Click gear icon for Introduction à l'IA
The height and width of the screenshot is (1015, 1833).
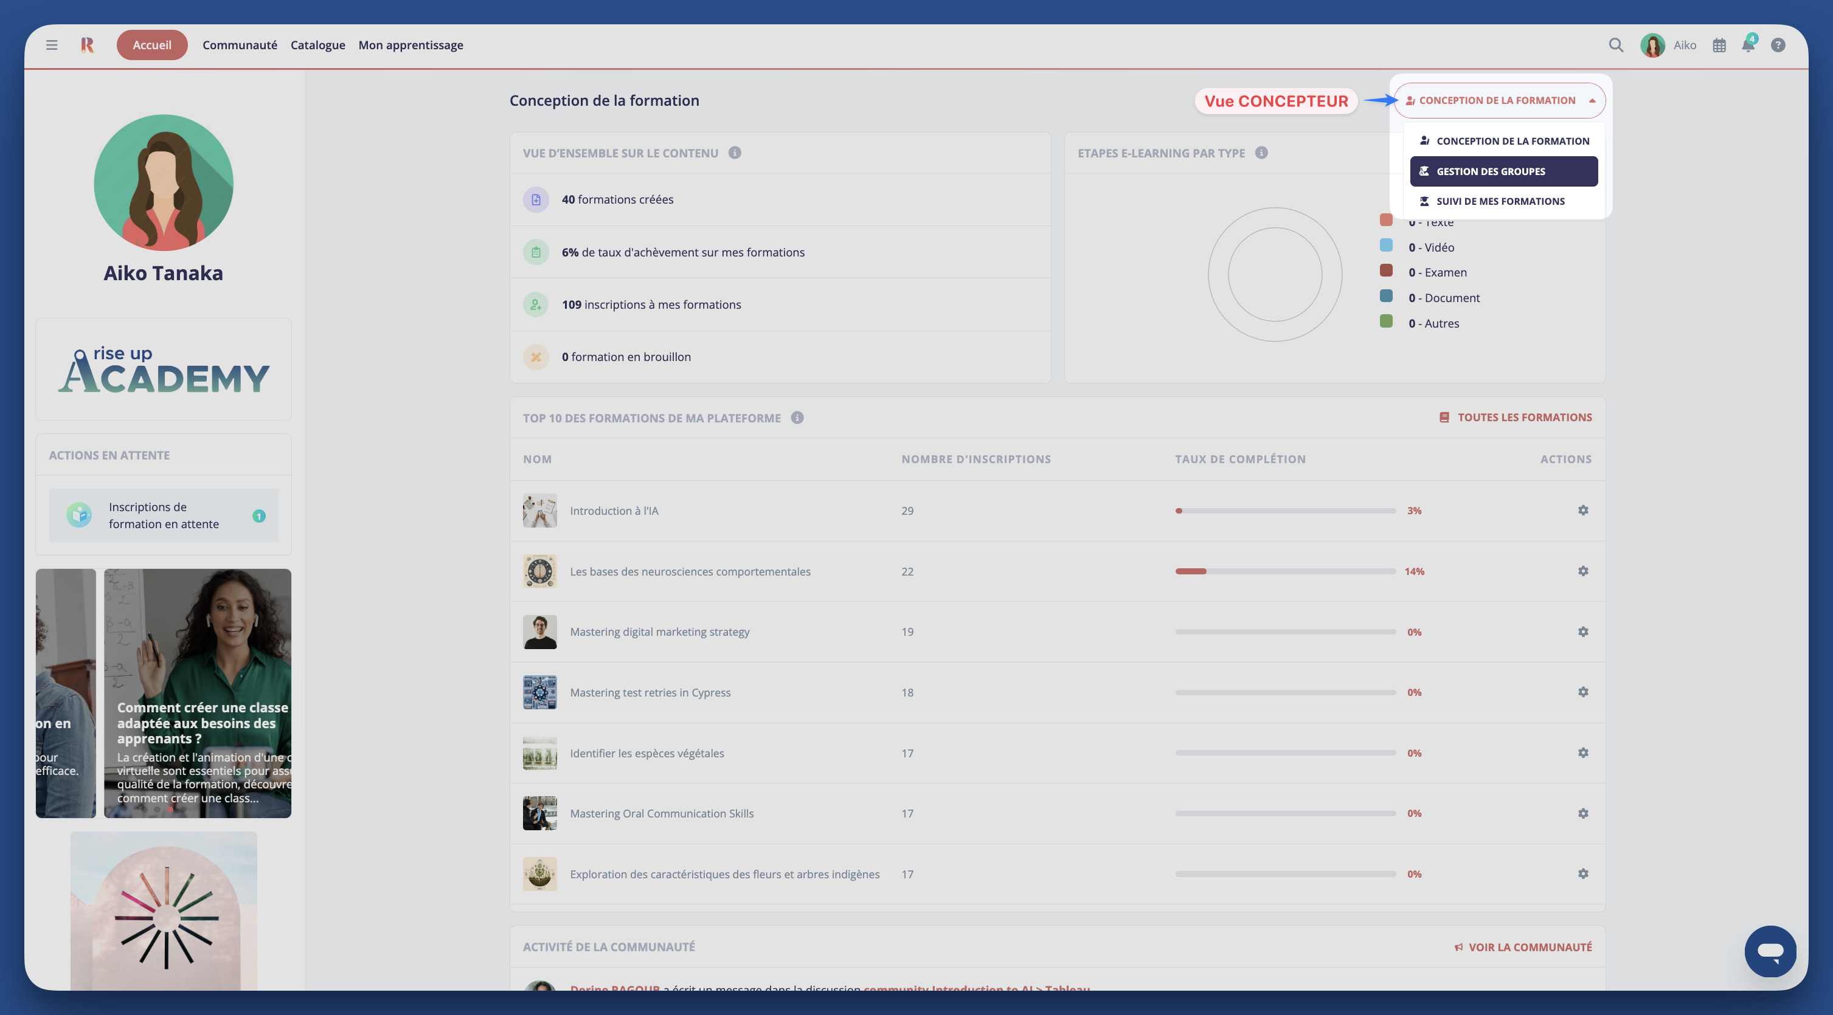tap(1582, 510)
